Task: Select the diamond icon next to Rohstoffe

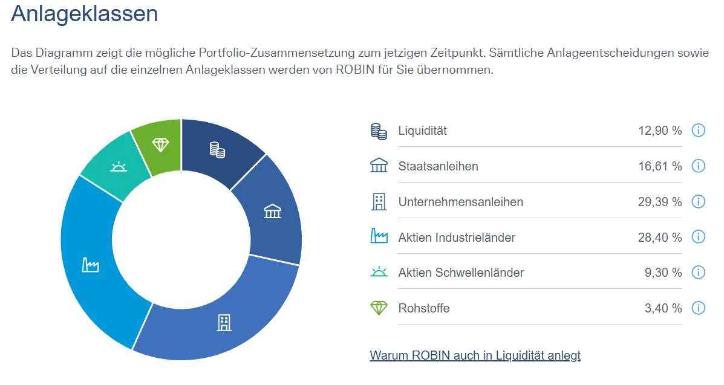Action: tap(379, 308)
